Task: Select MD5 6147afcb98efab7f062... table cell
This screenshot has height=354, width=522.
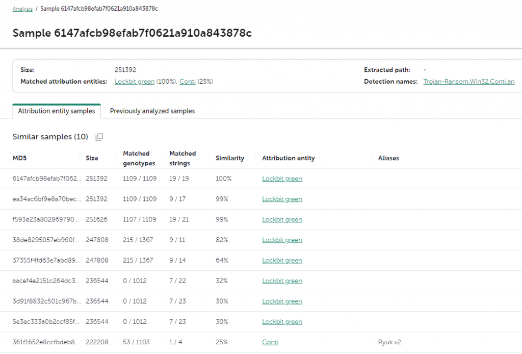Action: coord(47,179)
